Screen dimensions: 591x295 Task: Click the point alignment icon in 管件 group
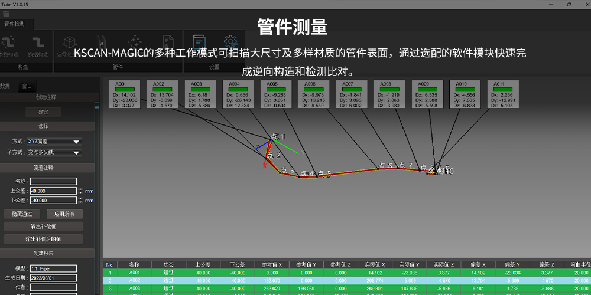pyautogui.click(x=135, y=42)
